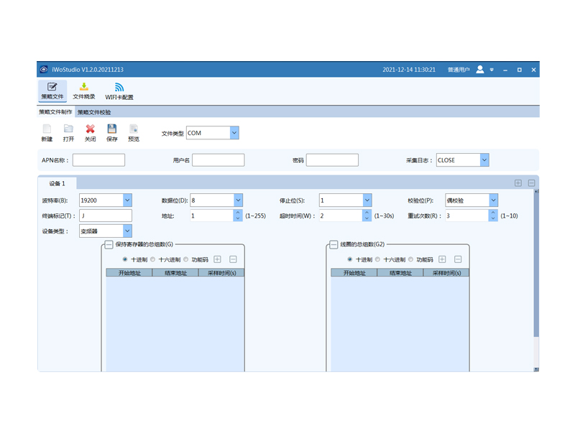The image size is (575, 431).
Task: Click 开始地址 header in group (G2) table
Action: pos(354,273)
